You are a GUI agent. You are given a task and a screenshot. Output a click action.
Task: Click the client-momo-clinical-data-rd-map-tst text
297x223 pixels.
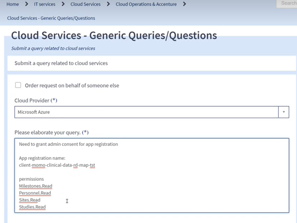[57, 165]
